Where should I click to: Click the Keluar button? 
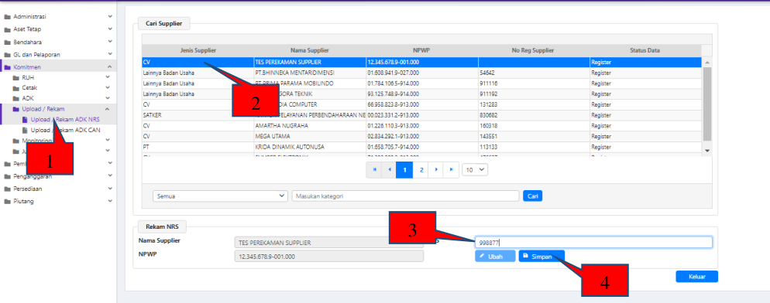(x=697, y=277)
